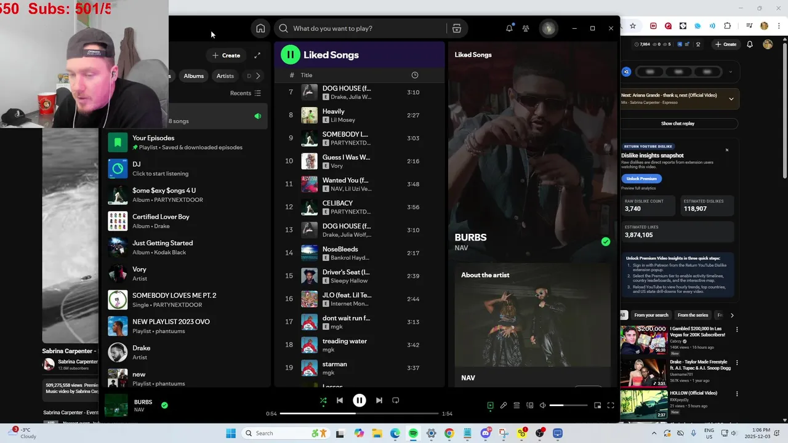Screen dimensions: 788x443
Task: Click YouTube's Create button in the browser
Action: point(726,44)
